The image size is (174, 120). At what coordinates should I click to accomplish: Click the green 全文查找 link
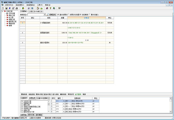pyautogui.click(x=78, y=94)
